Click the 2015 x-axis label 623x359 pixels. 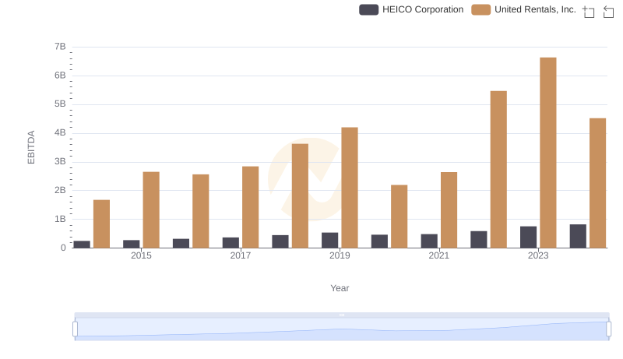pyautogui.click(x=141, y=255)
